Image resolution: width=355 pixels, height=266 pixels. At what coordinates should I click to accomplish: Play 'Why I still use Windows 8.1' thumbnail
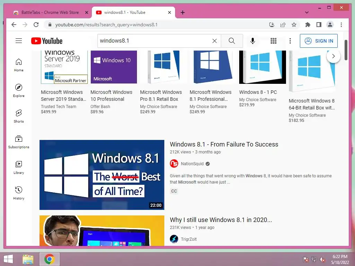click(102, 230)
